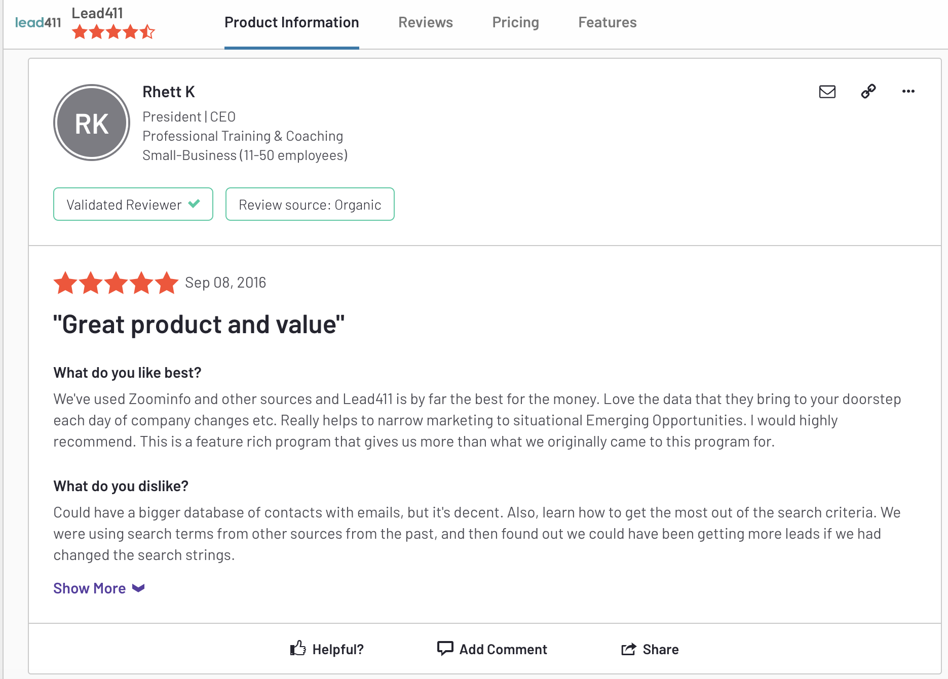The image size is (948, 679).
Task: Click the "Great product and value" review title
Action: coord(199,325)
